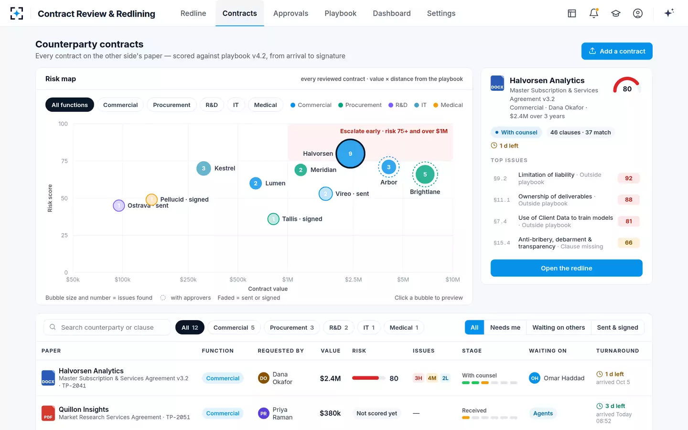Viewport: 688px width, 430px height.
Task: Click the Tallis signed bubble
Action: tap(273, 219)
